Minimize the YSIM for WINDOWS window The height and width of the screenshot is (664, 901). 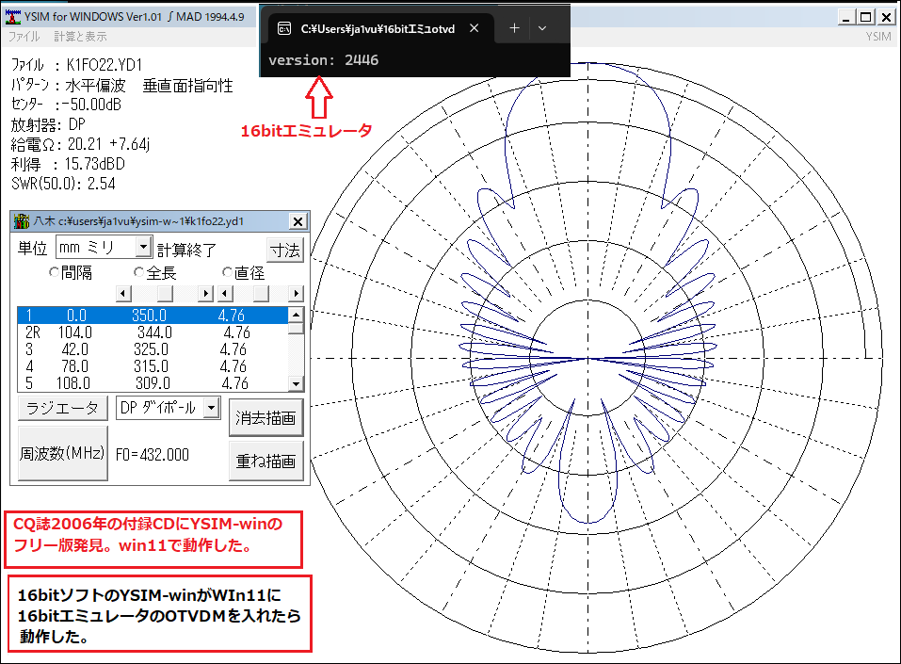coord(845,17)
